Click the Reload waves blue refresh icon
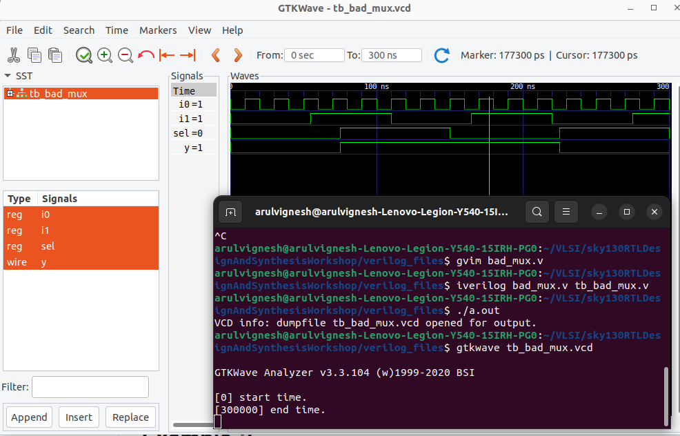680x436 pixels. click(441, 56)
